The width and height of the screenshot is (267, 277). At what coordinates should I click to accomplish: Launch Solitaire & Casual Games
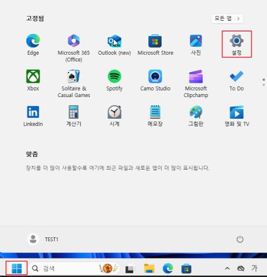click(74, 84)
